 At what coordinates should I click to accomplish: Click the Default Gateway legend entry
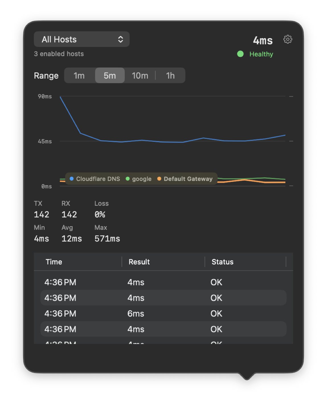pos(185,179)
